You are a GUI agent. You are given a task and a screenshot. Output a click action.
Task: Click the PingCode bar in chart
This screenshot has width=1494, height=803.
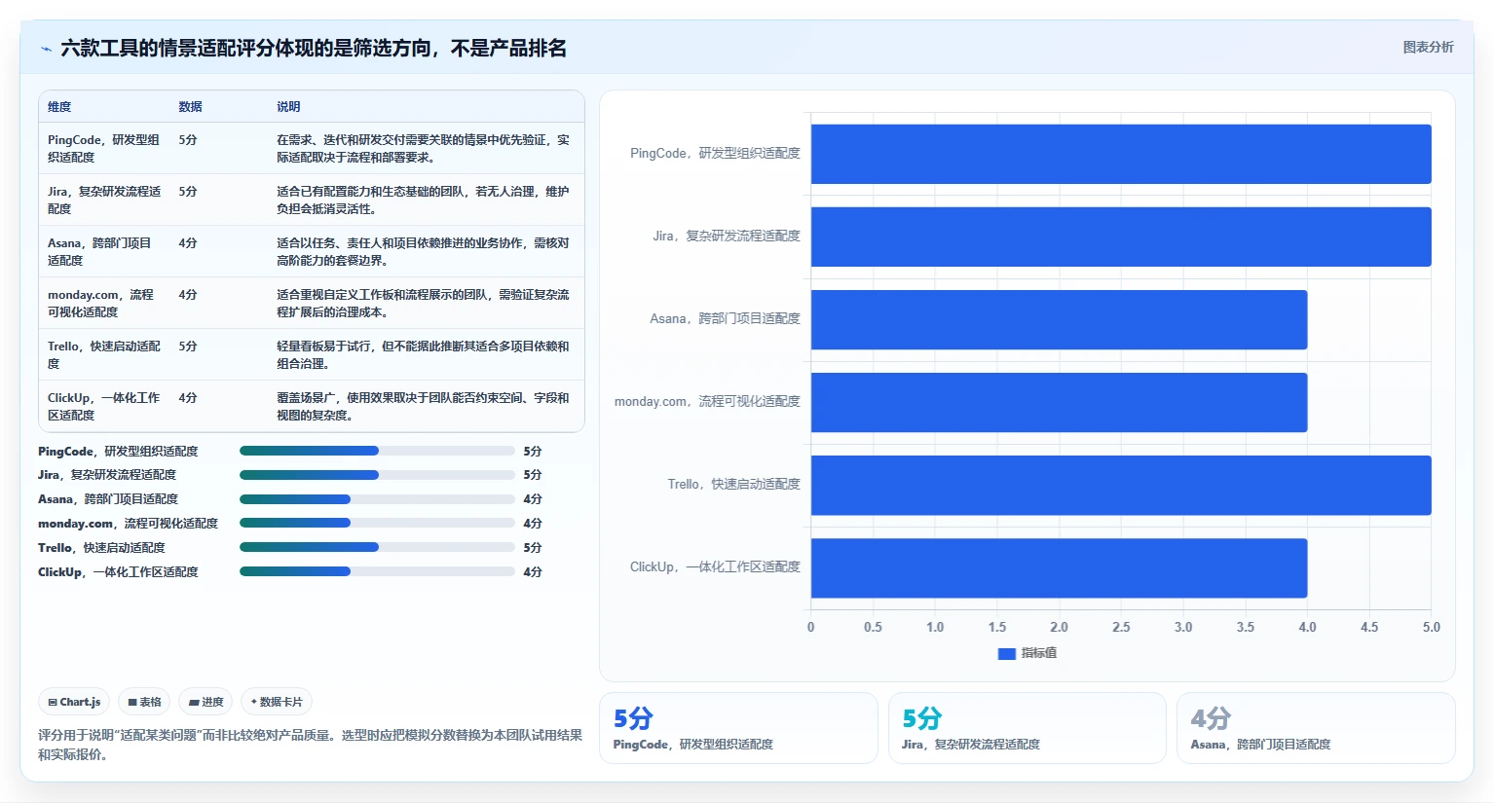1121,154
